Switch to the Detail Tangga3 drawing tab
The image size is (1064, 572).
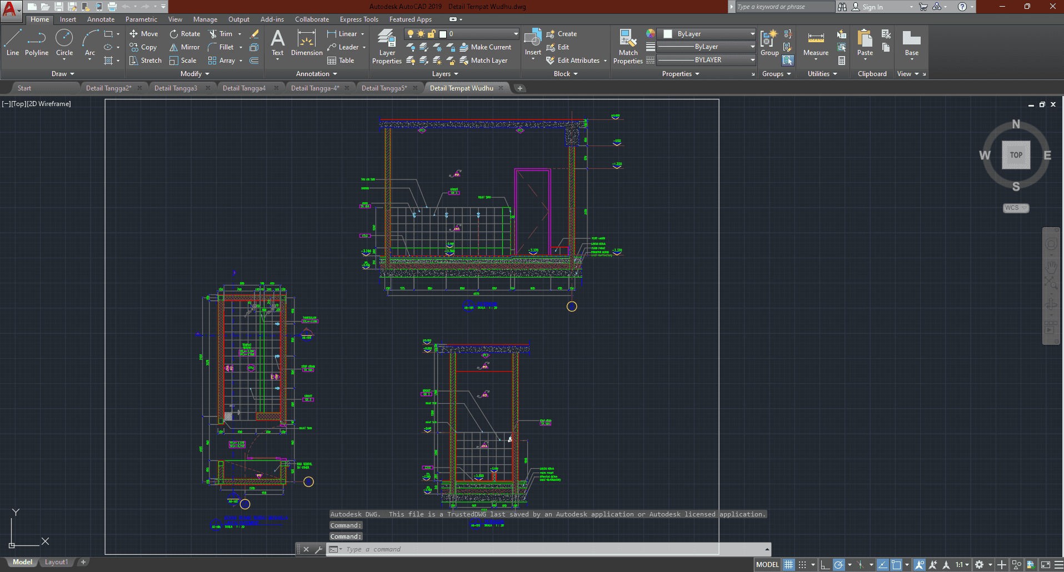pyautogui.click(x=176, y=88)
